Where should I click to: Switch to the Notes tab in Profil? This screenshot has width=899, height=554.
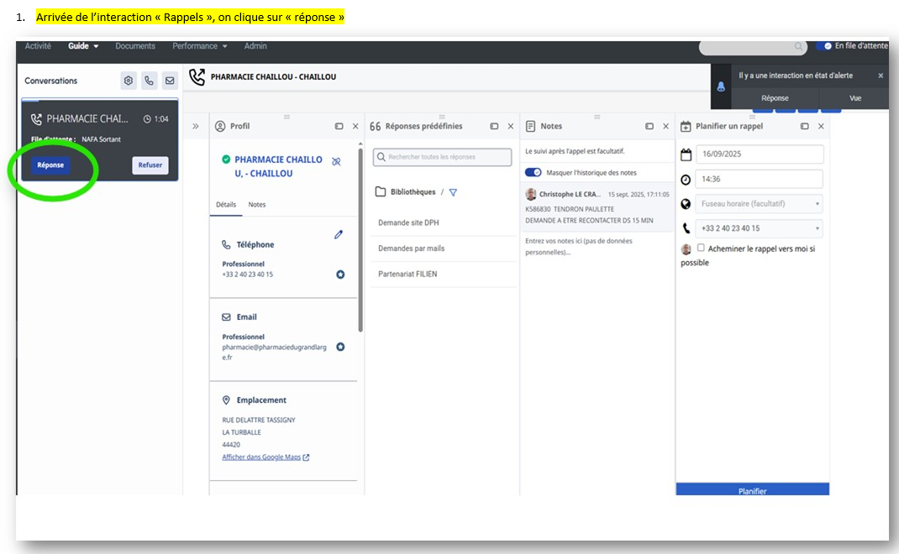pyautogui.click(x=257, y=205)
